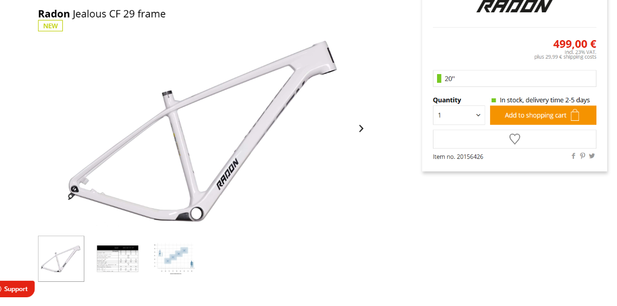Open Radon brand logo
617x306 pixels.
(x=515, y=6)
